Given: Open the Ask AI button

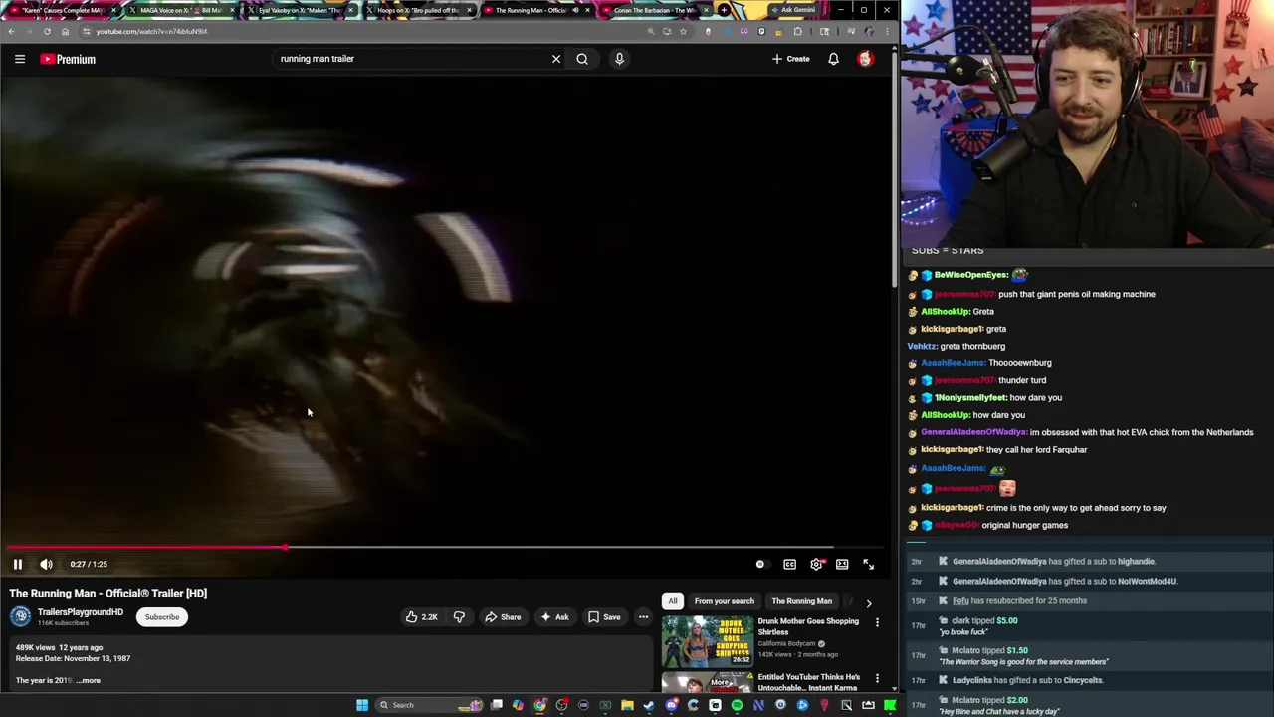Looking at the screenshot, I should (x=554, y=617).
